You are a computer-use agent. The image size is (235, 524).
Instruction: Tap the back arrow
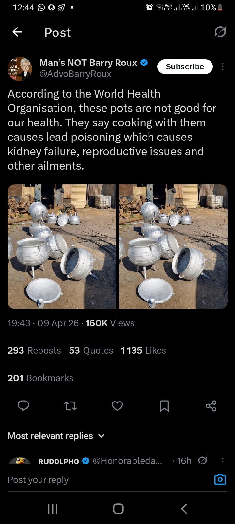(x=17, y=32)
